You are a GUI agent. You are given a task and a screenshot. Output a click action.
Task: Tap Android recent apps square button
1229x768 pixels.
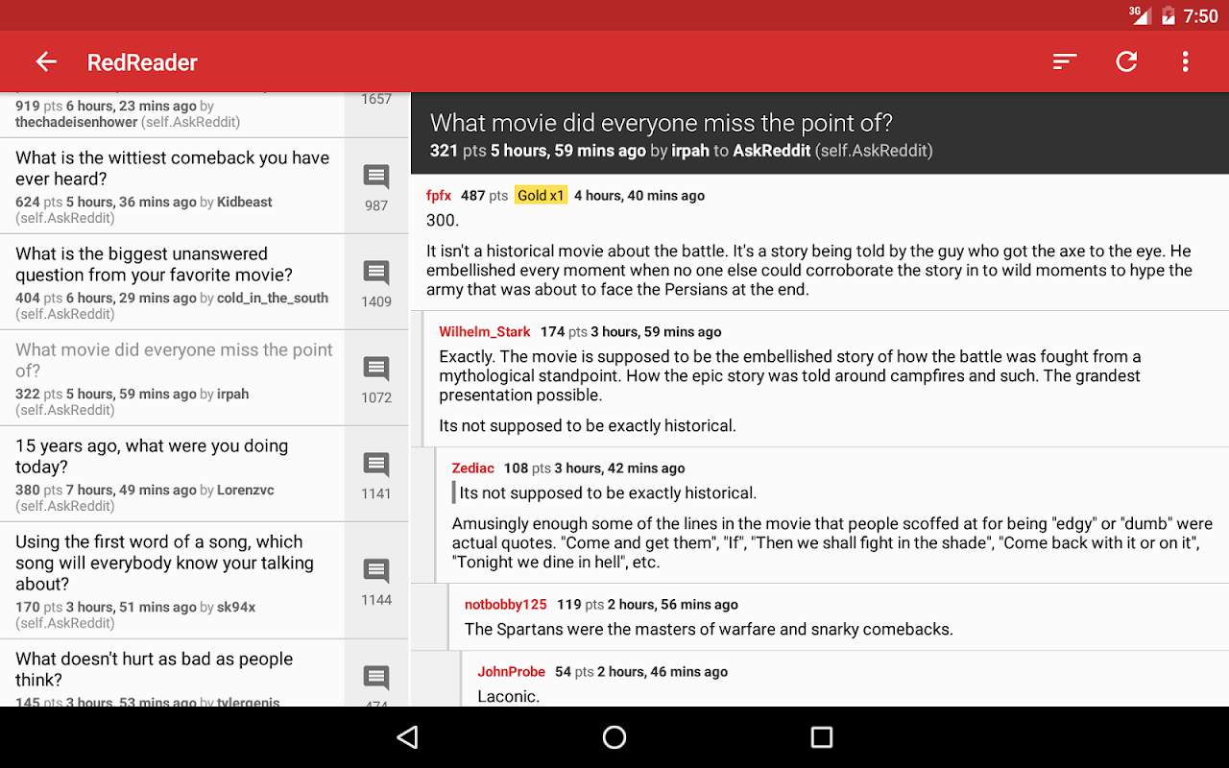[x=821, y=737]
